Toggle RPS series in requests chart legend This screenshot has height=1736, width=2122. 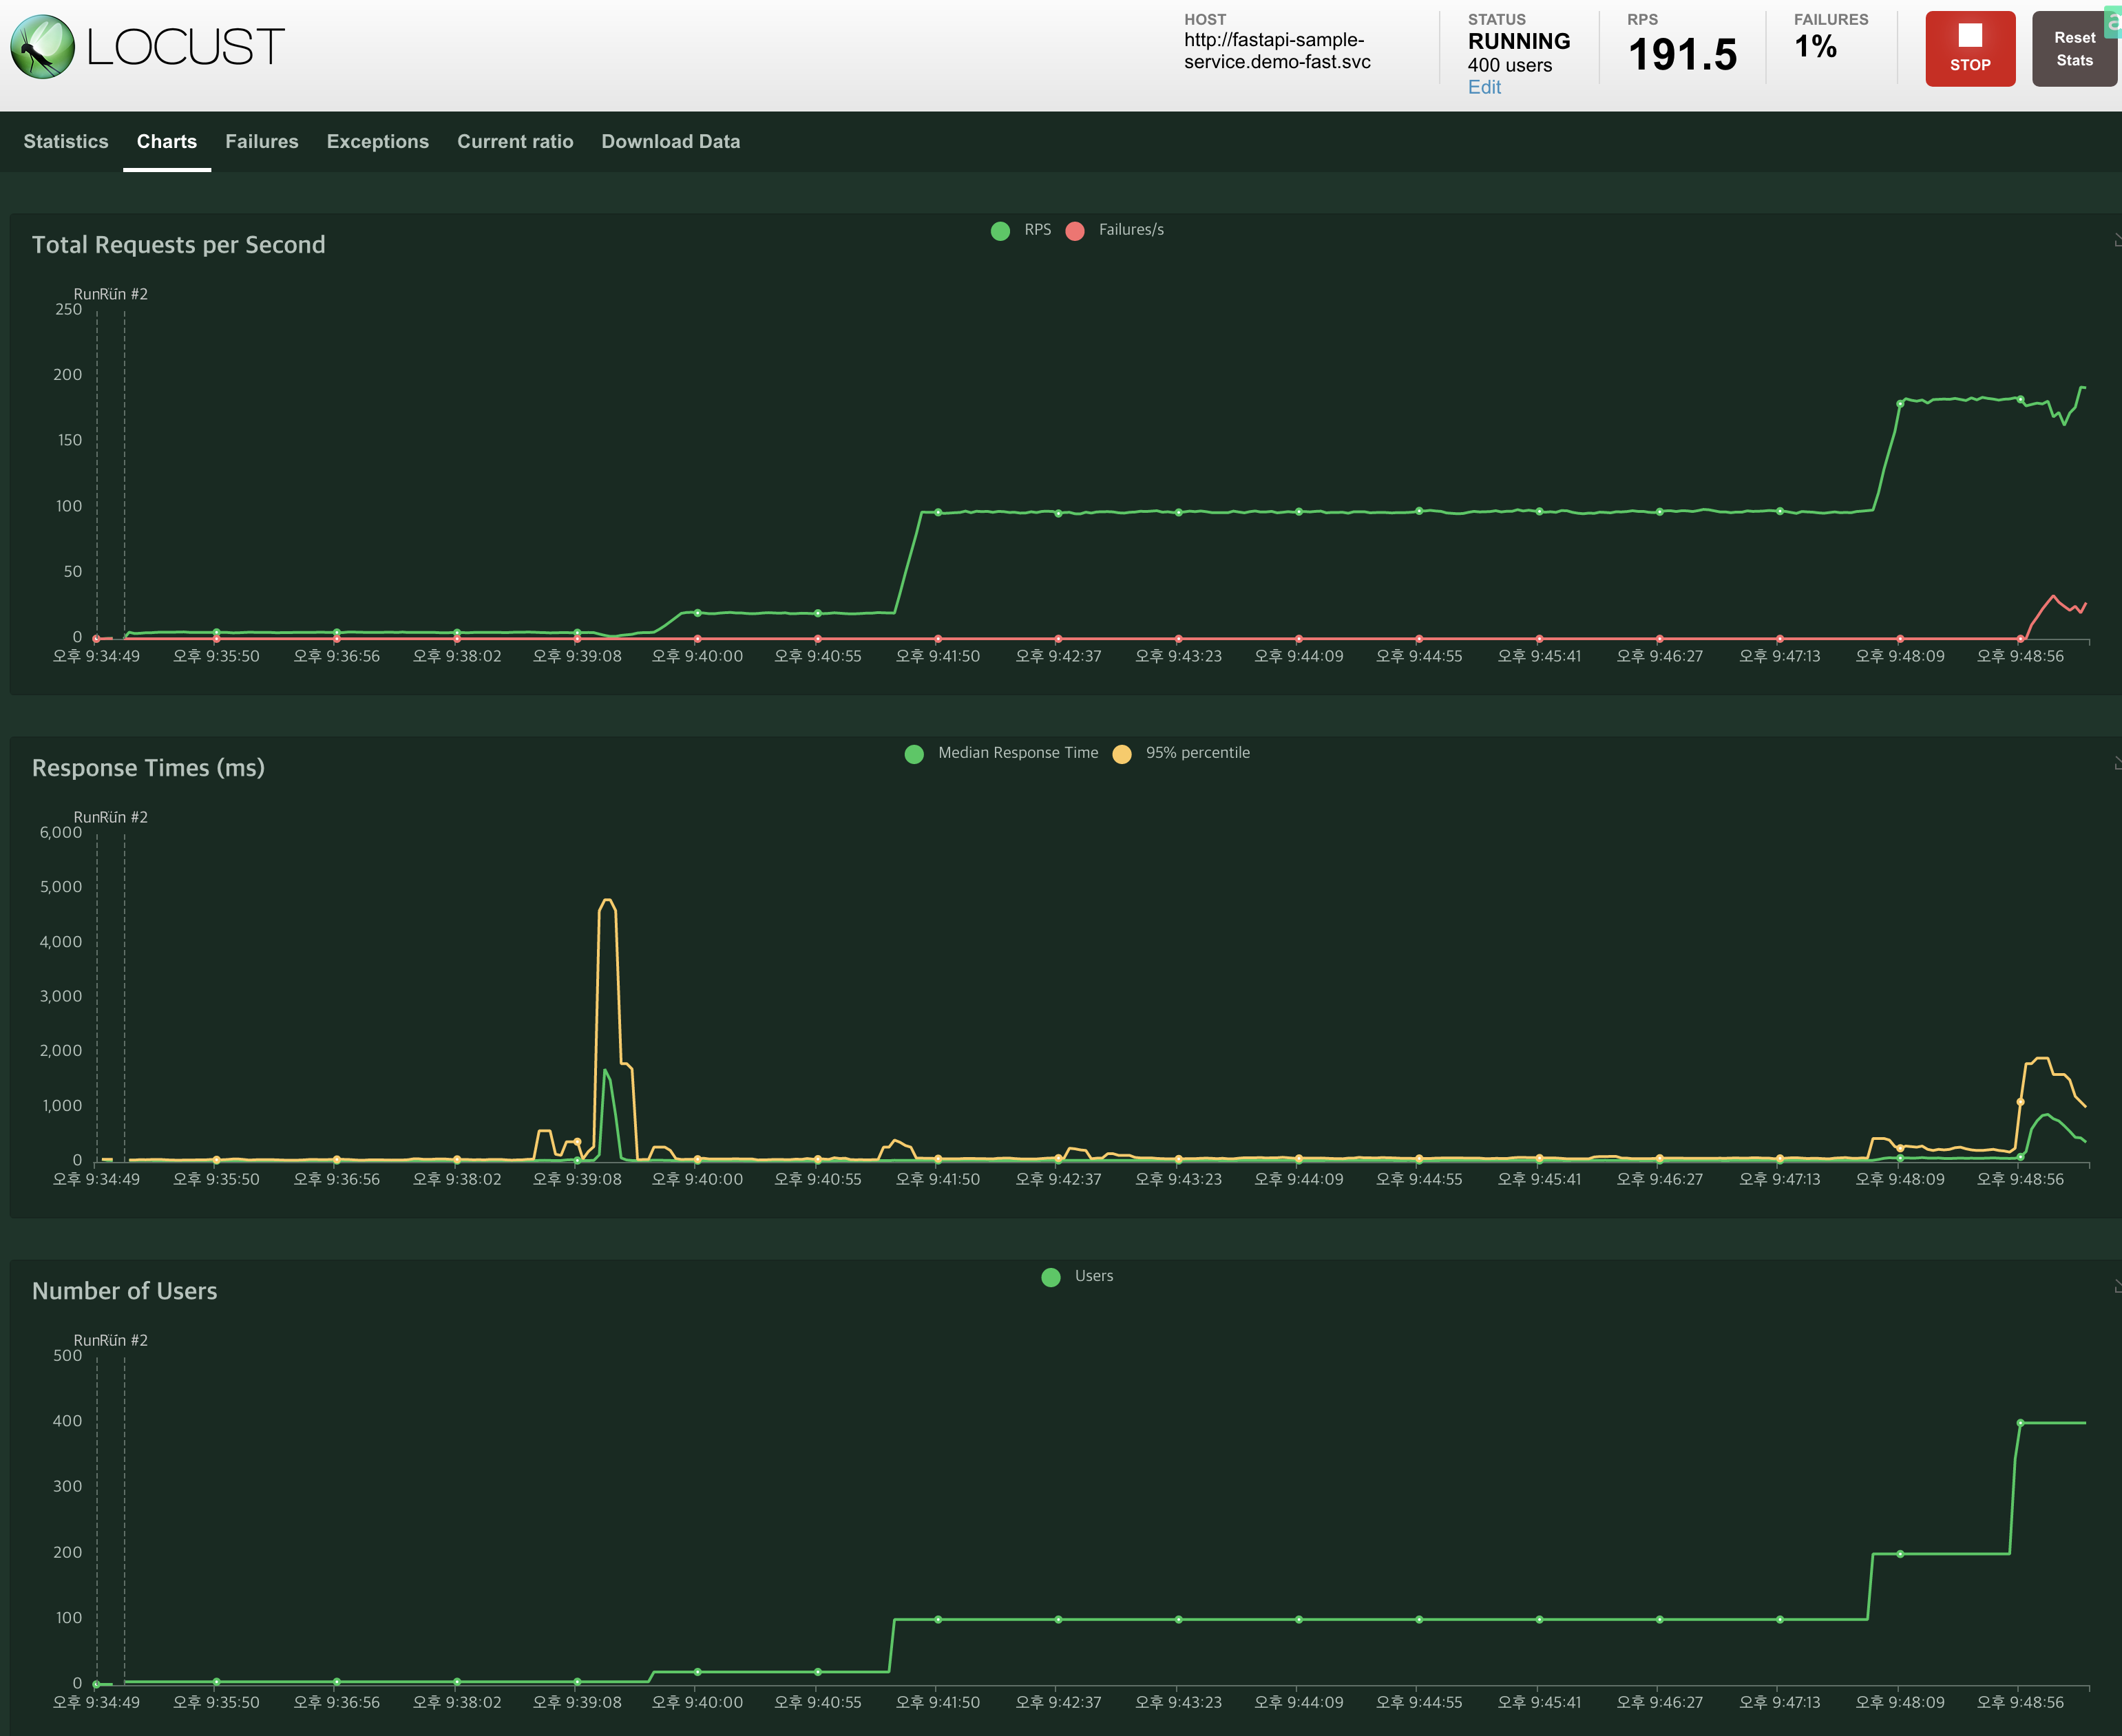click(1021, 230)
